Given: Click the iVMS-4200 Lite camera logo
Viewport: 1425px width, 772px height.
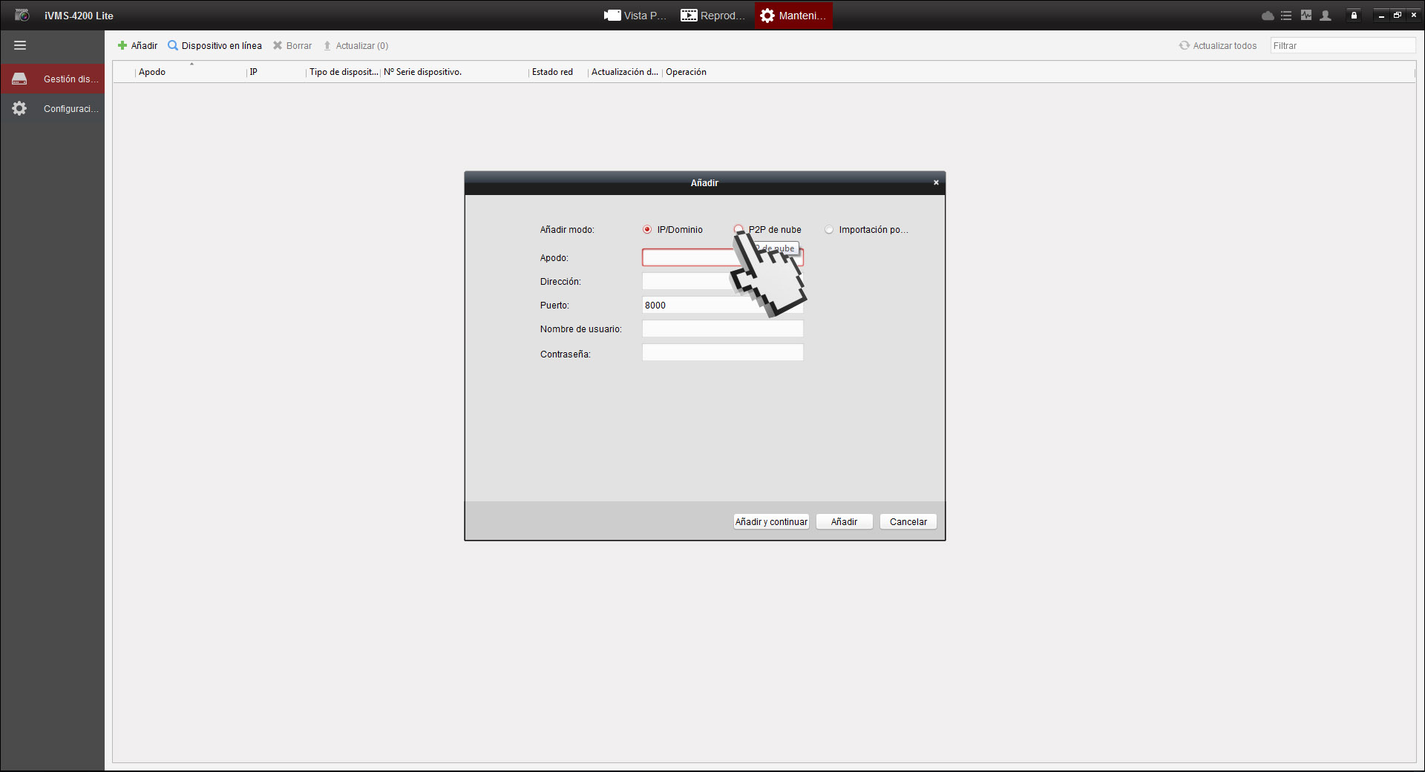Looking at the screenshot, I should point(22,15).
